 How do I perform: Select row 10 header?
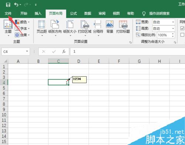point(4,115)
